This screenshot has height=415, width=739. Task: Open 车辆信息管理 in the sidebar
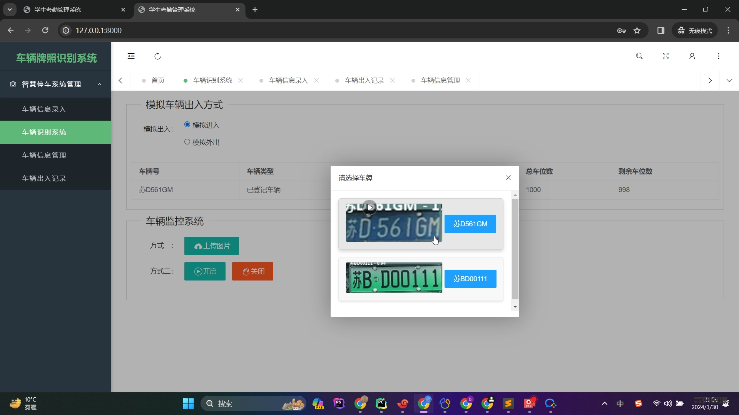44,155
